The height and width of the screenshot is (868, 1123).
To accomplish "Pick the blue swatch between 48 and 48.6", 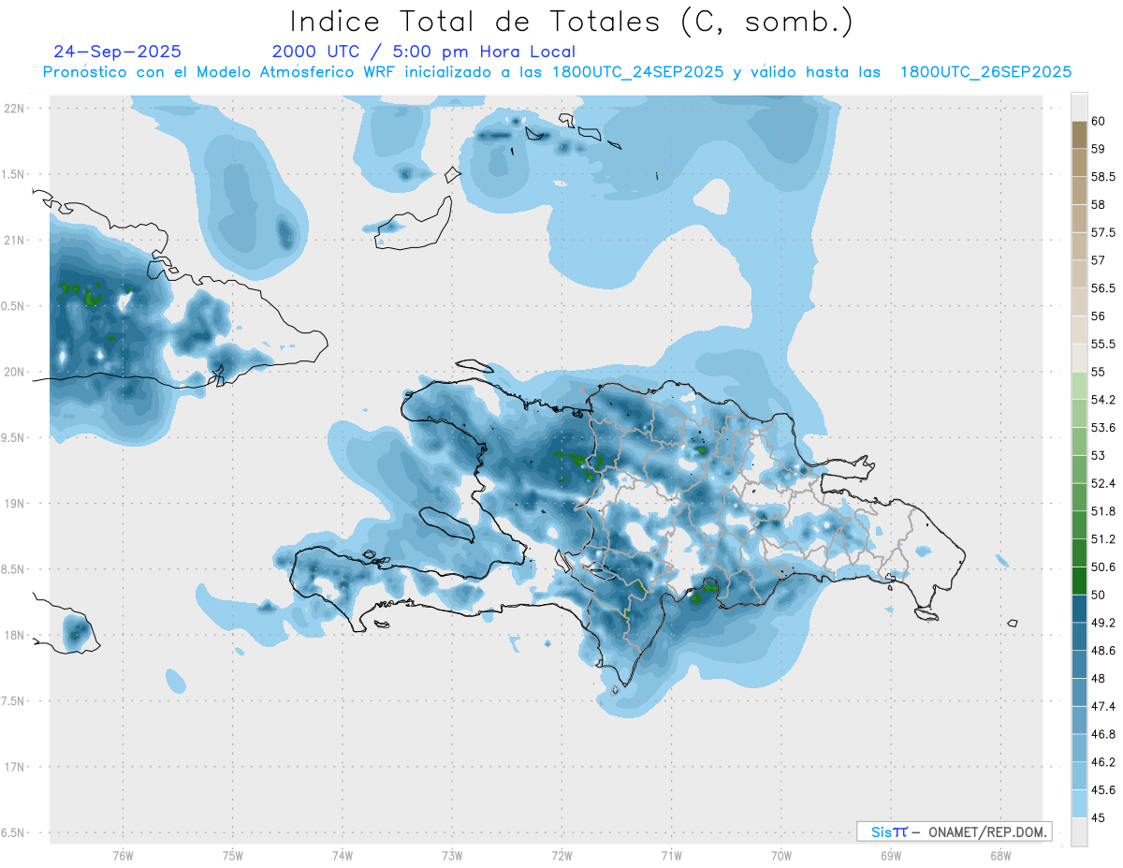I will click(x=1079, y=665).
